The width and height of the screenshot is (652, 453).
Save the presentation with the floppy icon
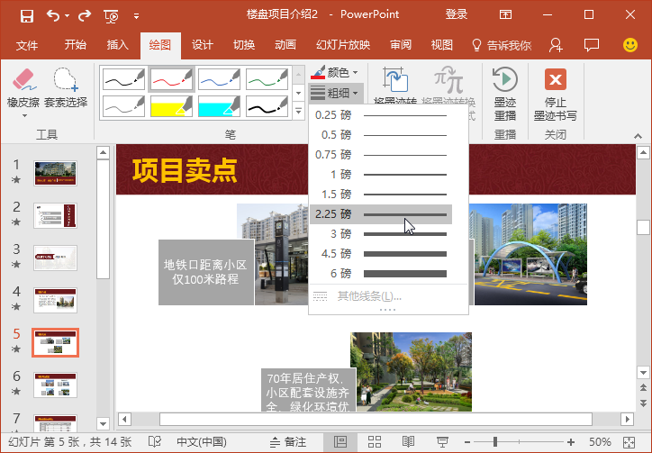tap(27, 16)
